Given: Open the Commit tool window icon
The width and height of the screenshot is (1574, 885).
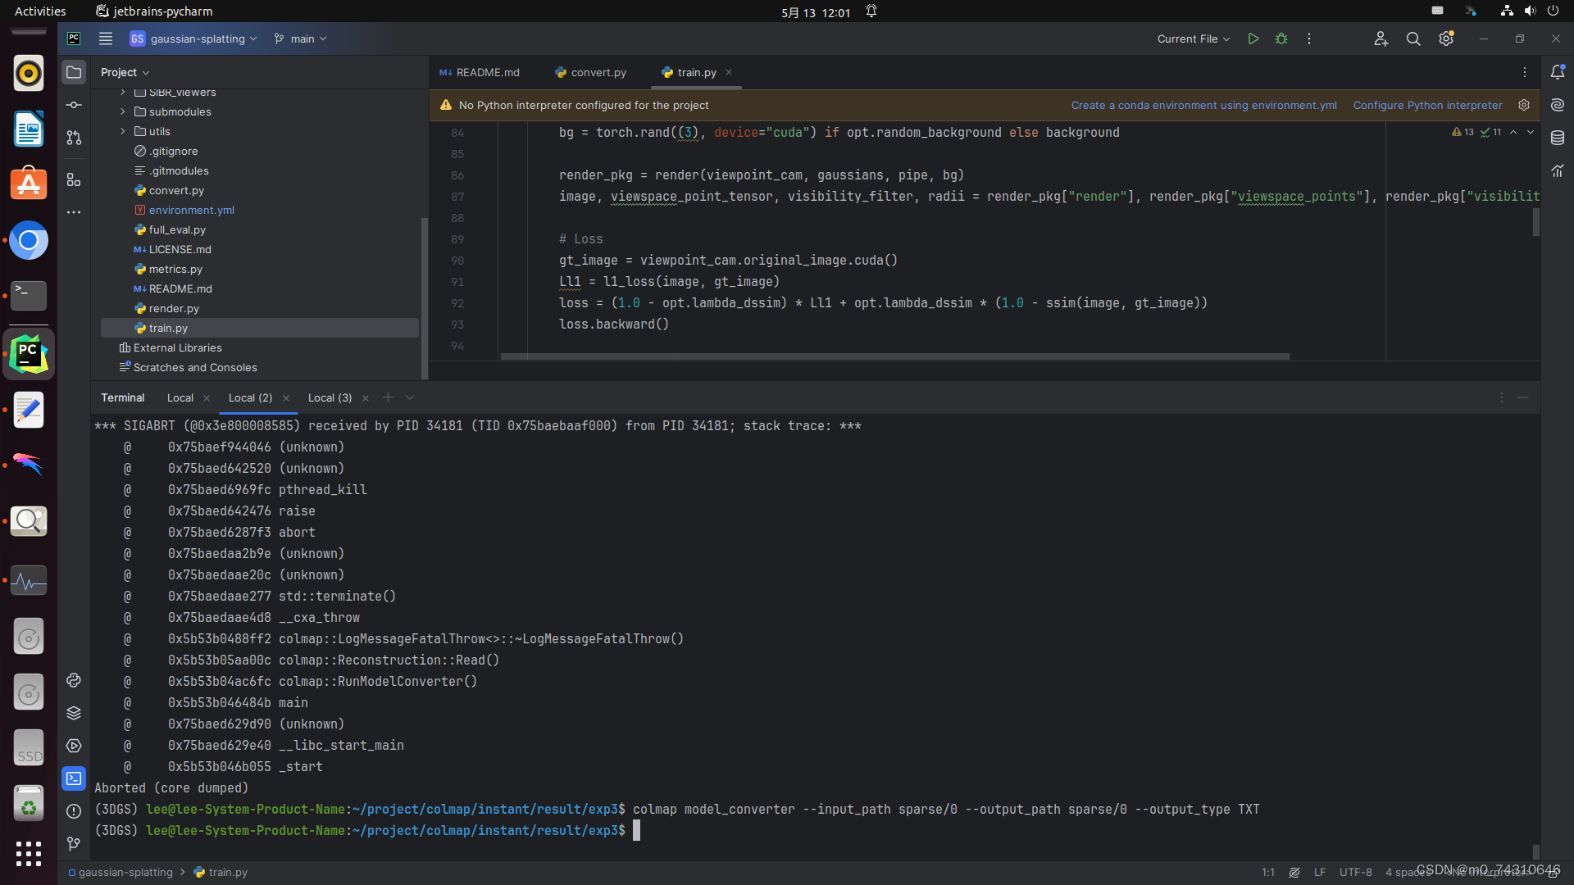Looking at the screenshot, I should [x=74, y=105].
